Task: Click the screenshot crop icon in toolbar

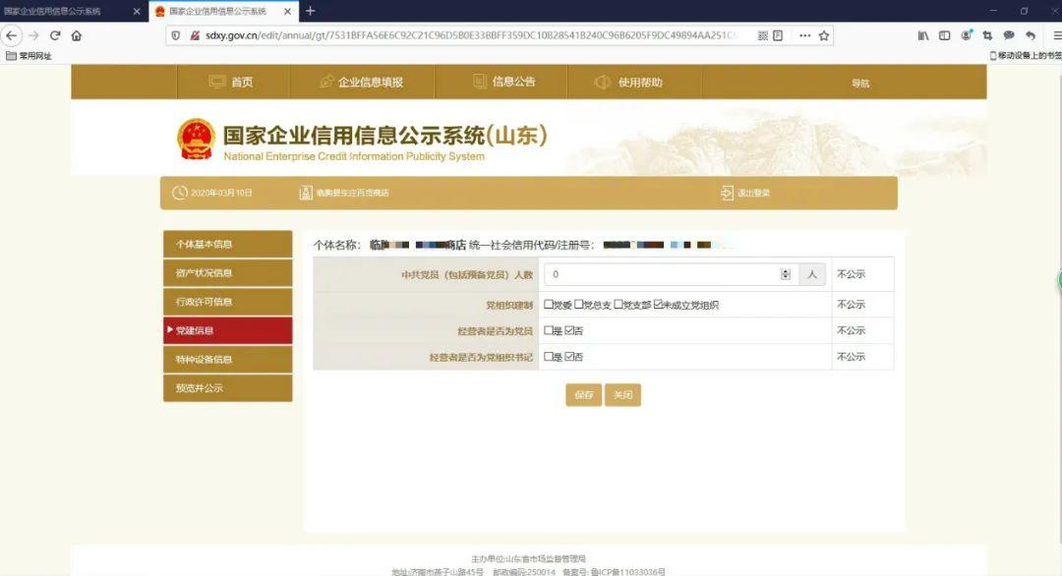Action: pos(987,35)
